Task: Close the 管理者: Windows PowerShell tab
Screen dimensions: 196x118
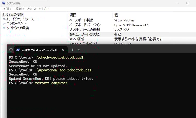Action: (x=63, y=50)
